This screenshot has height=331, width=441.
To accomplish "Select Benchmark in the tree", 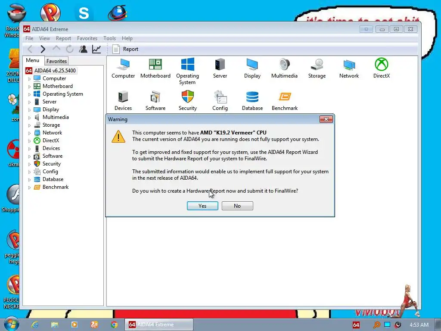I will coord(56,187).
